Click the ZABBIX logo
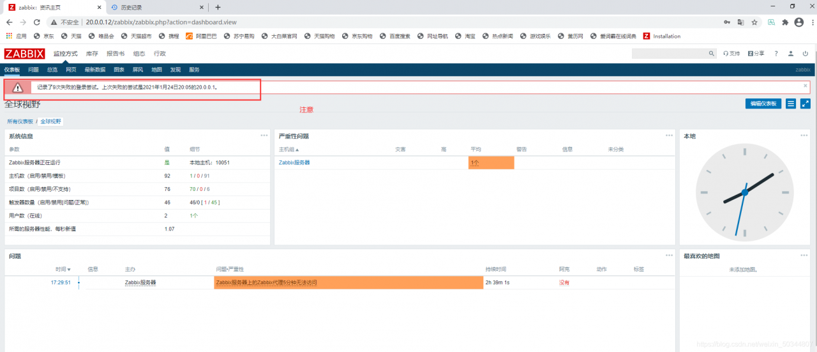 24,54
